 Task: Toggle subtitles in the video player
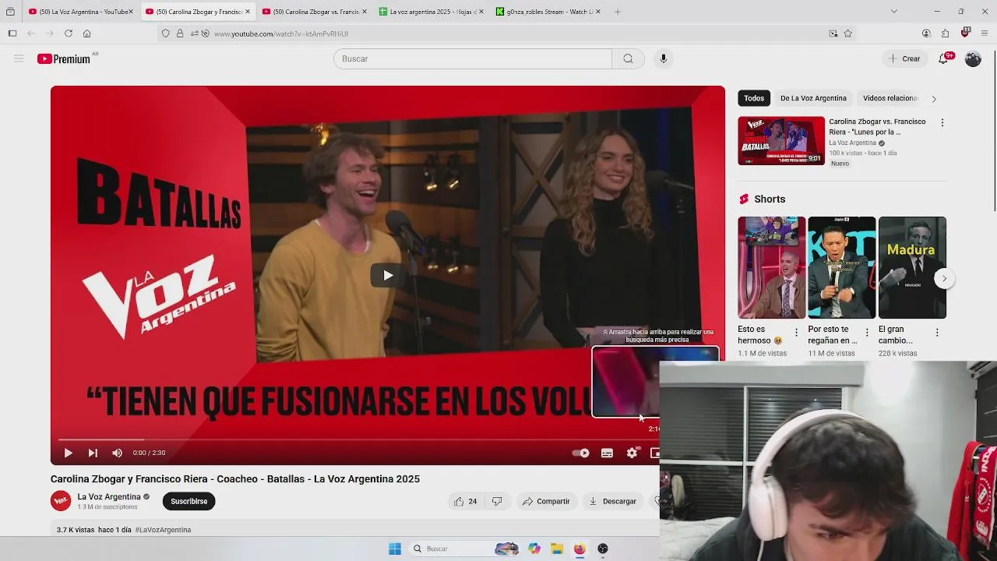(x=607, y=453)
